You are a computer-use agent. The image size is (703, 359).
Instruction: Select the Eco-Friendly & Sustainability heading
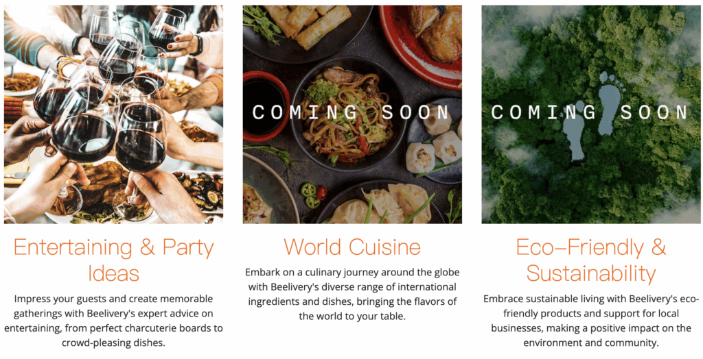click(591, 260)
